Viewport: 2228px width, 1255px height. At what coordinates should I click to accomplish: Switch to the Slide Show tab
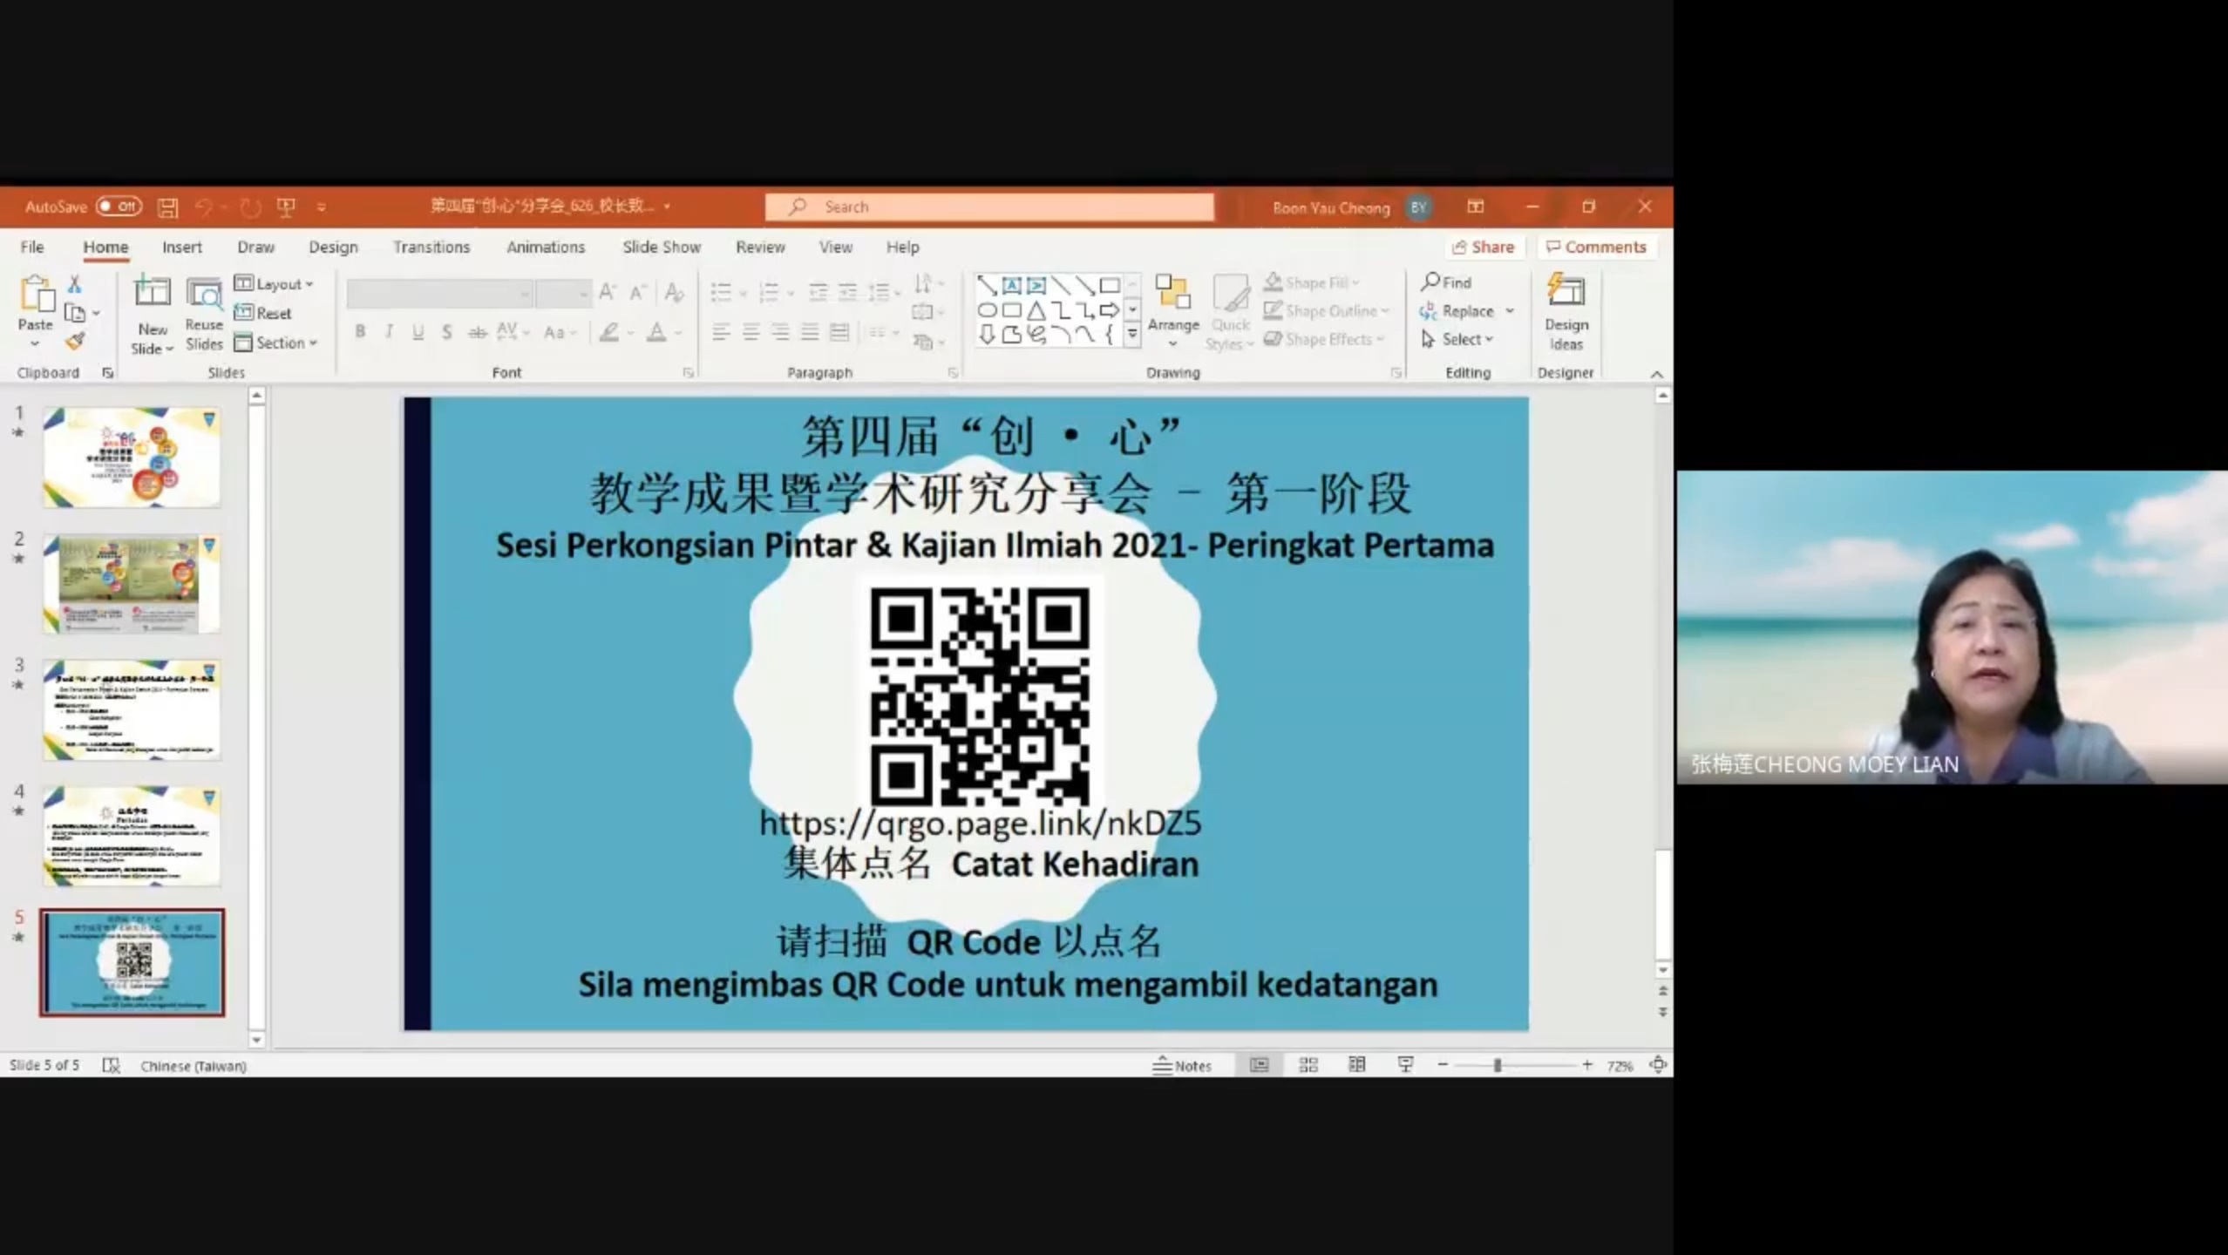(662, 248)
